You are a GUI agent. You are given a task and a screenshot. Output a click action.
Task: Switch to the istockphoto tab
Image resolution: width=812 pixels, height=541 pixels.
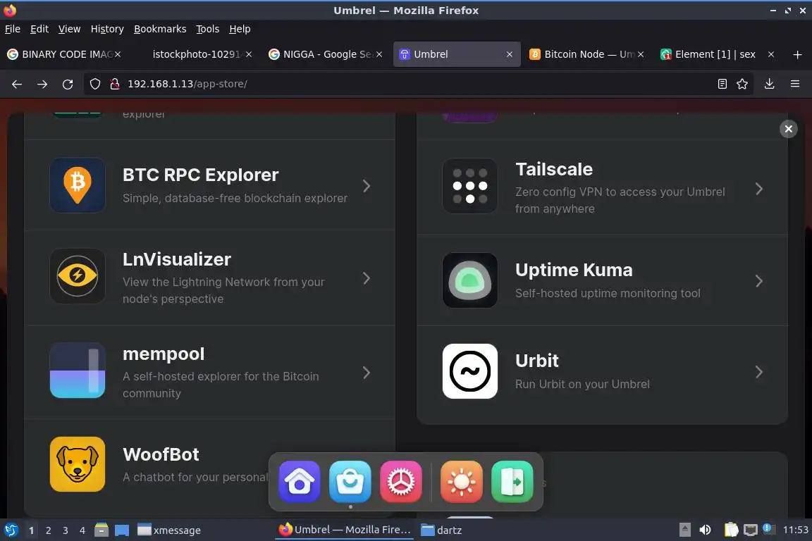click(196, 54)
